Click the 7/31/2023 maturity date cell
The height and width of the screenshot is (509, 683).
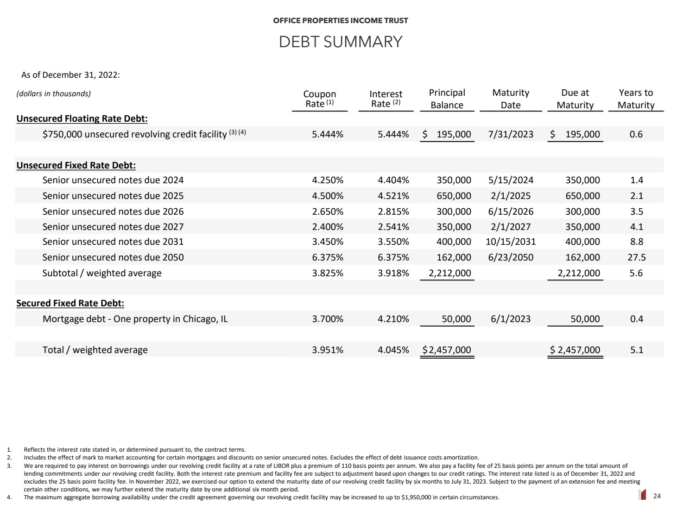coord(511,134)
